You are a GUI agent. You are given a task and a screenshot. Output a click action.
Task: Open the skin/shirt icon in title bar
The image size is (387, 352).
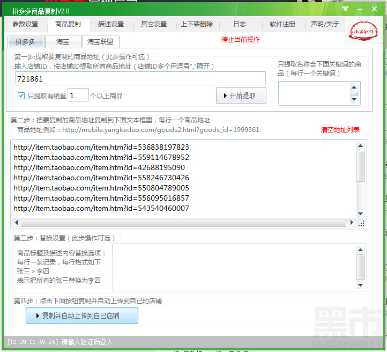coord(346,9)
